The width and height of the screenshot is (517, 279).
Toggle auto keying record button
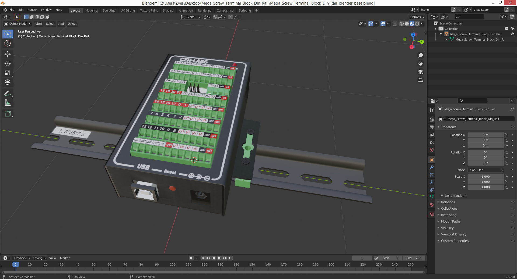pyautogui.click(x=191, y=258)
